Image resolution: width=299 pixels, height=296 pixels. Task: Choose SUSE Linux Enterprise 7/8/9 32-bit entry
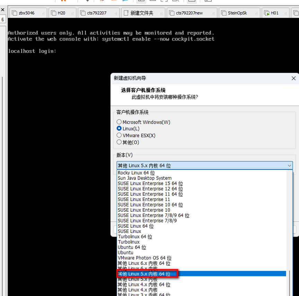(202, 221)
